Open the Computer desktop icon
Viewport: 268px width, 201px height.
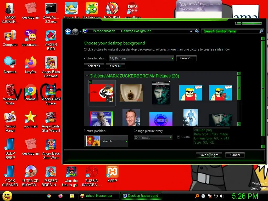pyautogui.click(x=10, y=38)
